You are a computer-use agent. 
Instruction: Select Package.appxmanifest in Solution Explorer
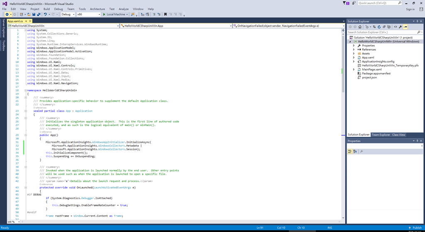[376, 73]
